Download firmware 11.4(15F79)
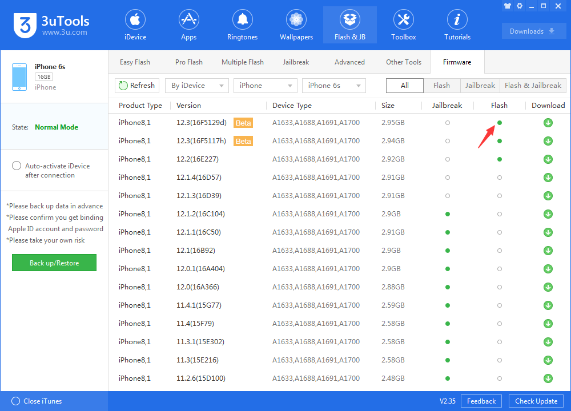Viewport: 571px width, 411px height. (x=548, y=323)
